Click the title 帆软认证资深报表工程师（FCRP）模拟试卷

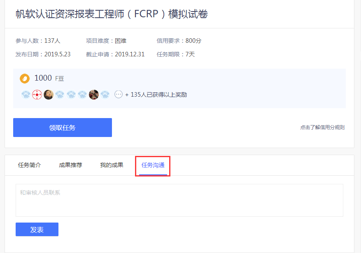click(112, 14)
